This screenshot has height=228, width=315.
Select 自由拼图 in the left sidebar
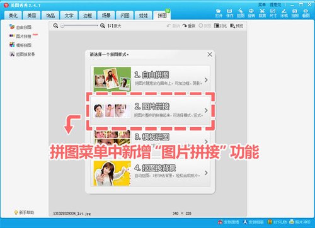coord(20,27)
